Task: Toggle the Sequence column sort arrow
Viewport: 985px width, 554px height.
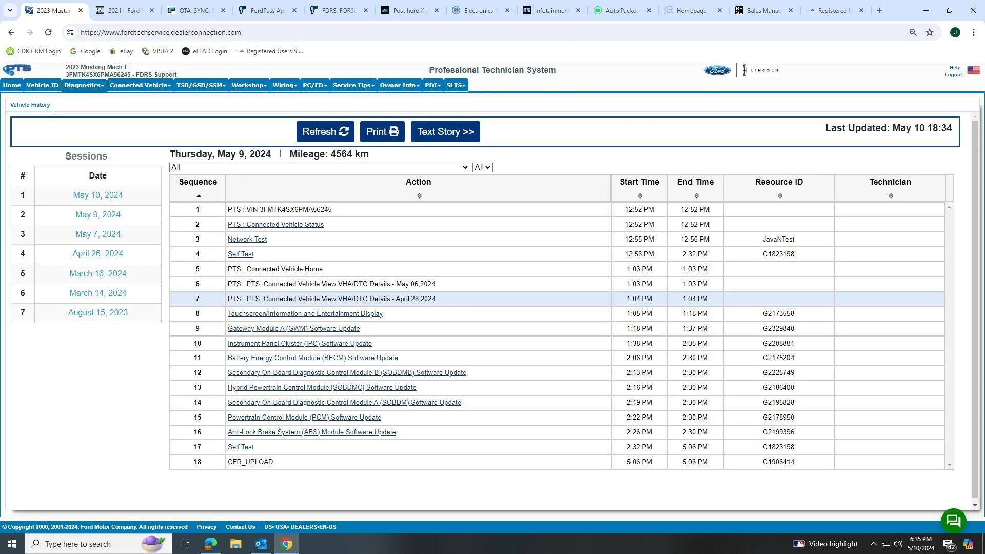Action: point(199,196)
